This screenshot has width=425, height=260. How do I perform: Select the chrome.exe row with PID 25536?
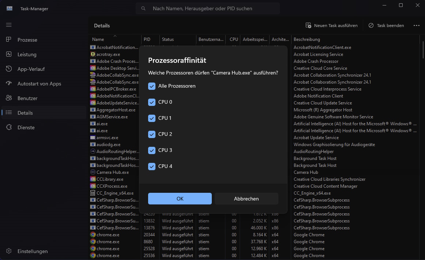[254, 255]
